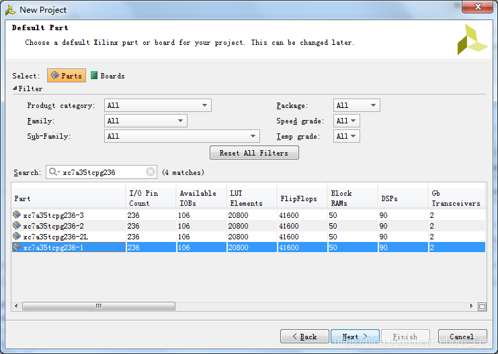
Task: Click 50 Block RAMs cell in xc7a35tcpg236-3 row
Action: point(353,215)
